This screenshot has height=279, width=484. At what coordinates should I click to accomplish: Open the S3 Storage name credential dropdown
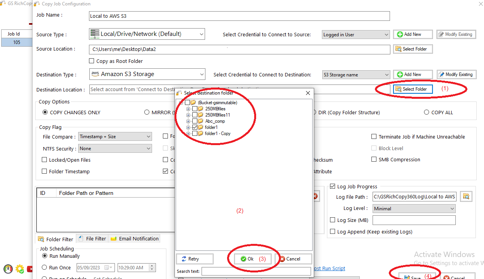point(356,75)
